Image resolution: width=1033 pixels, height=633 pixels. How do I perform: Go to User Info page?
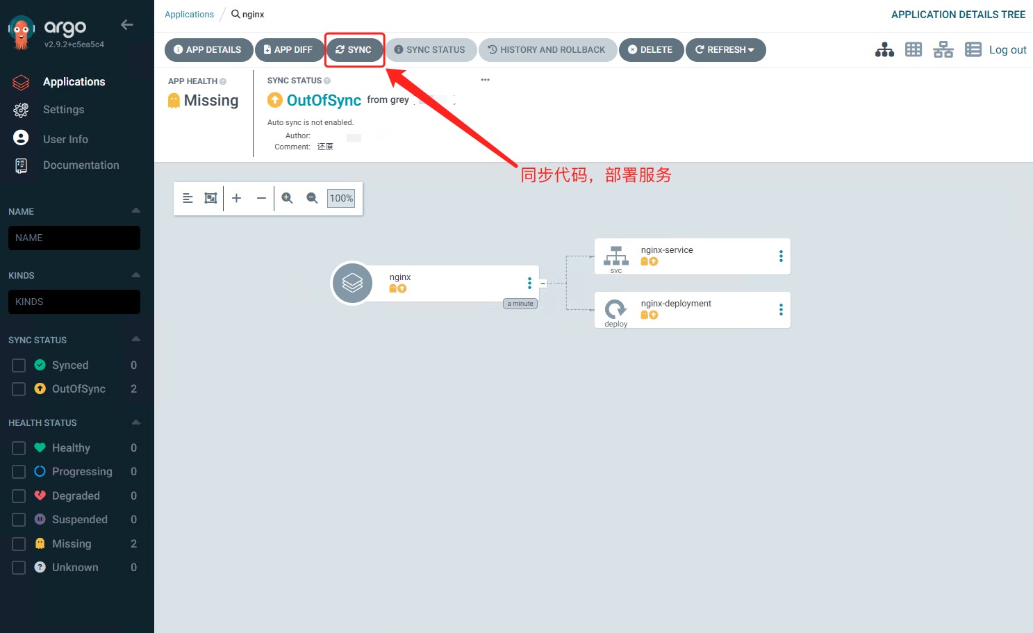pyautogui.click(x=65, y=139)
